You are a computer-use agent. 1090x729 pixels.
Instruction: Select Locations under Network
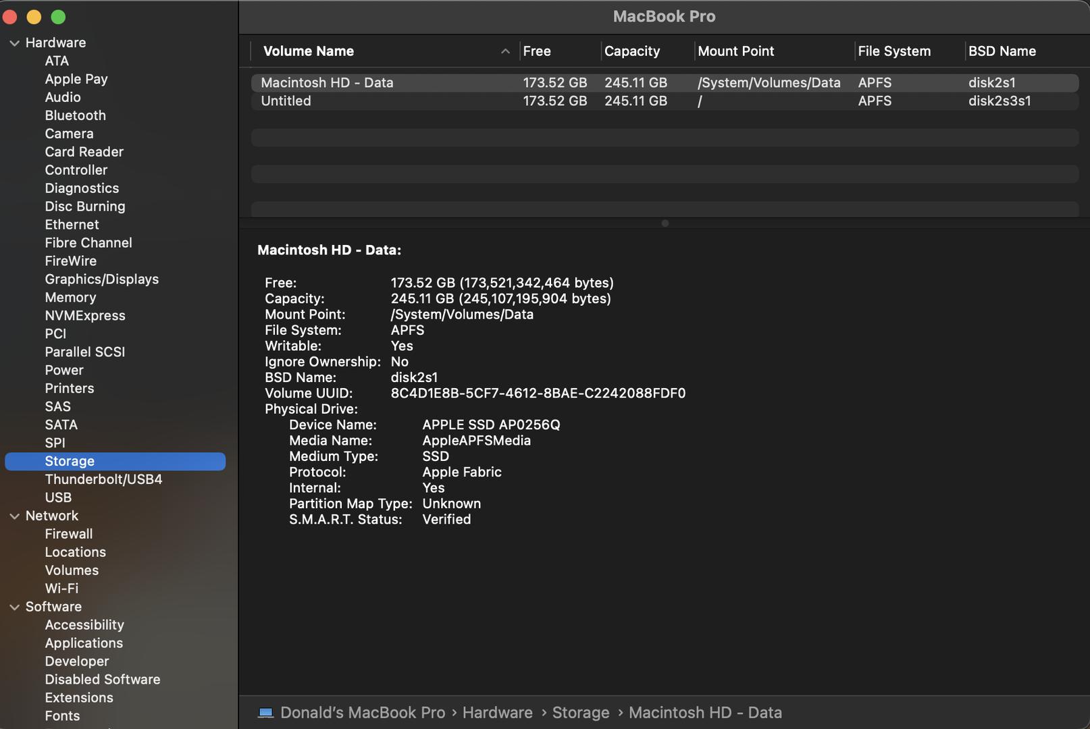pyautogui.click(x=75, y=553)
